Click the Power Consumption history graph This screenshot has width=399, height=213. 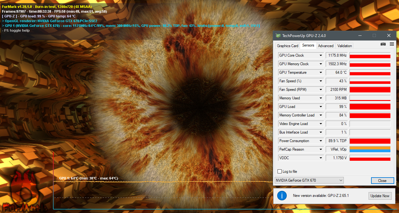pos(370,141)
